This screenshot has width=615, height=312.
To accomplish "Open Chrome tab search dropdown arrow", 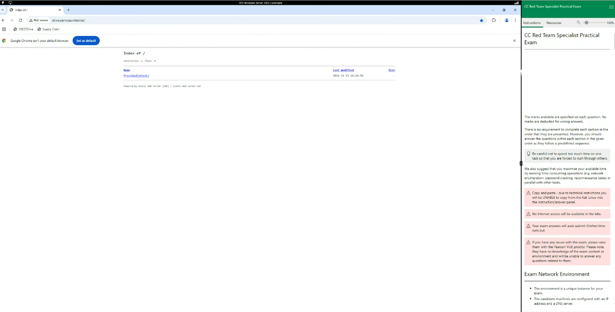I will (x=3, y=10).
